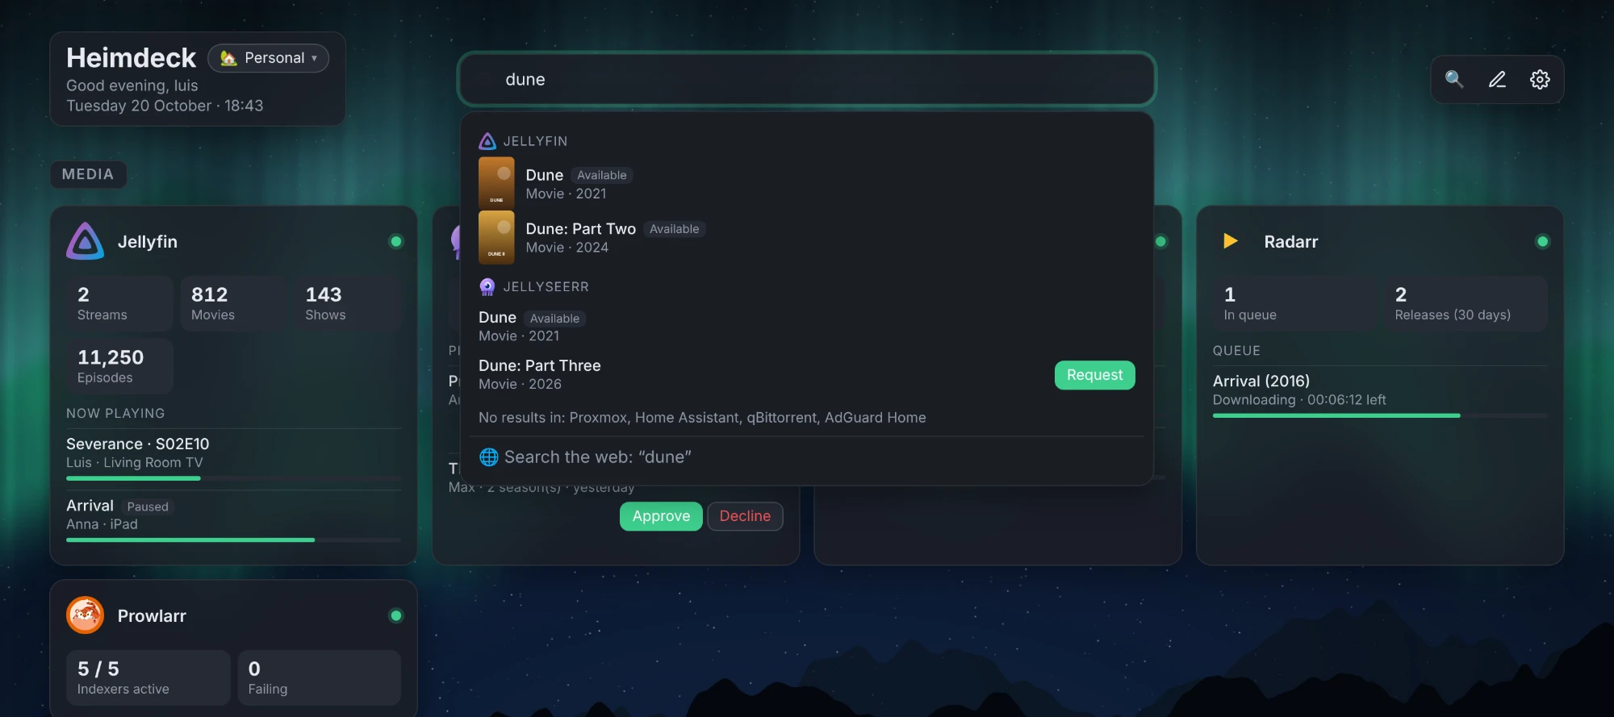The image size is (1614, 717).
Task: Click the Radarr 1 In queue tile
Action: tap(1294, 303)
